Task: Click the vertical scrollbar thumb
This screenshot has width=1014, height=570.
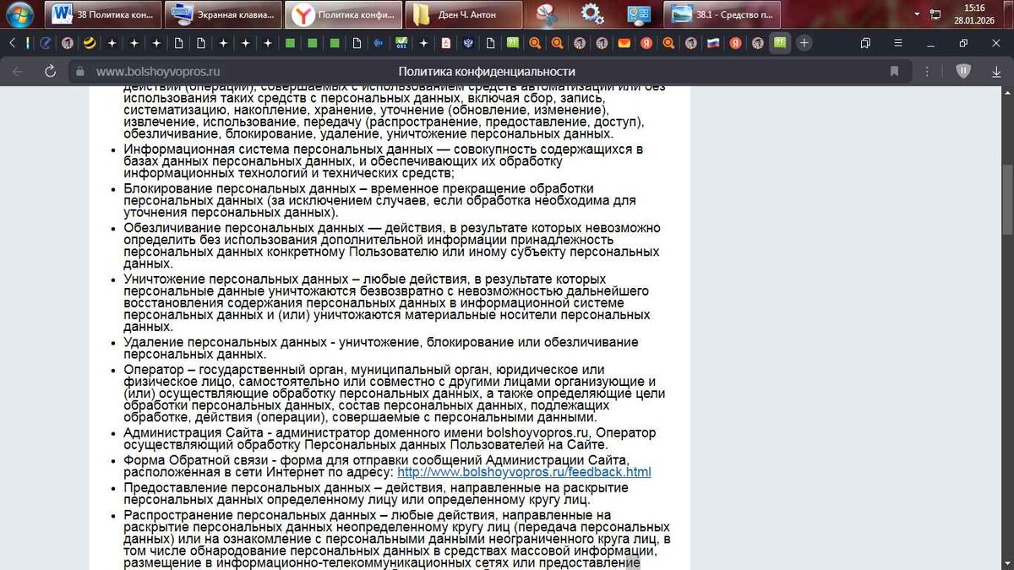Action: point(1007,199)
